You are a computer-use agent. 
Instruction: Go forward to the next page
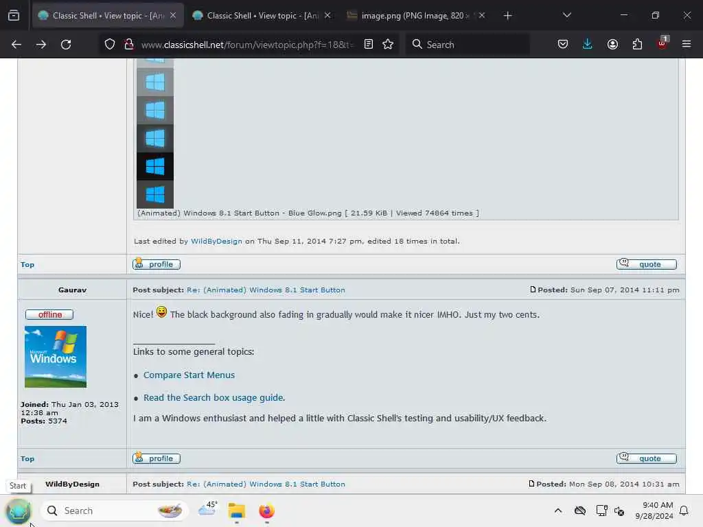[41, 45]
